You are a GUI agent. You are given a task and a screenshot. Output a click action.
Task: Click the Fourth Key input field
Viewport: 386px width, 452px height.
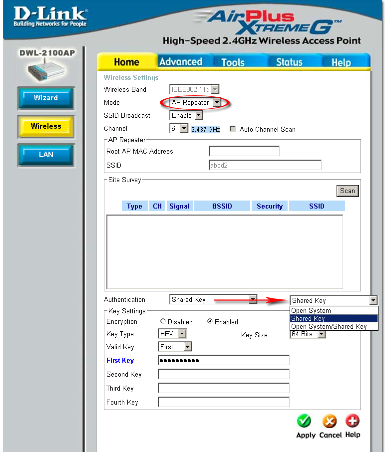coord(224,402)
